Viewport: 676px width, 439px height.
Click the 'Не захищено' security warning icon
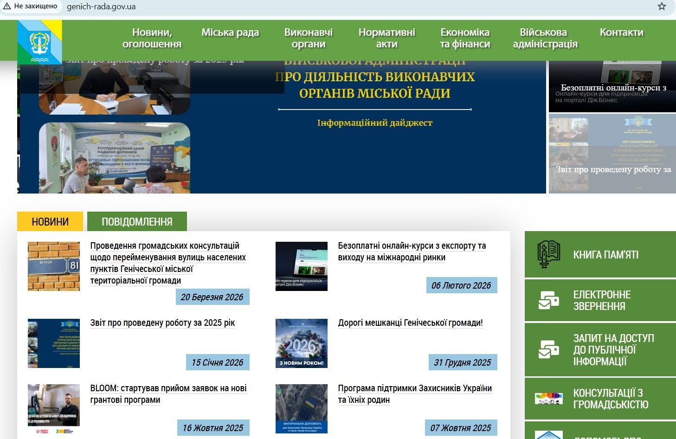pyautogui.click(x=7, y=6)
